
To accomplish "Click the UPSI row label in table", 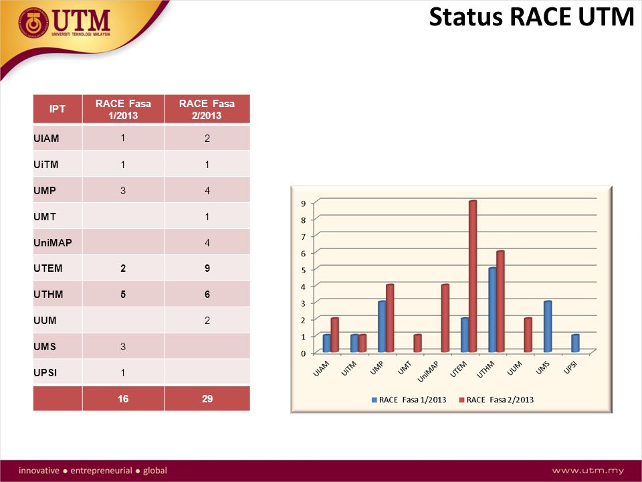I will [45, 373].
